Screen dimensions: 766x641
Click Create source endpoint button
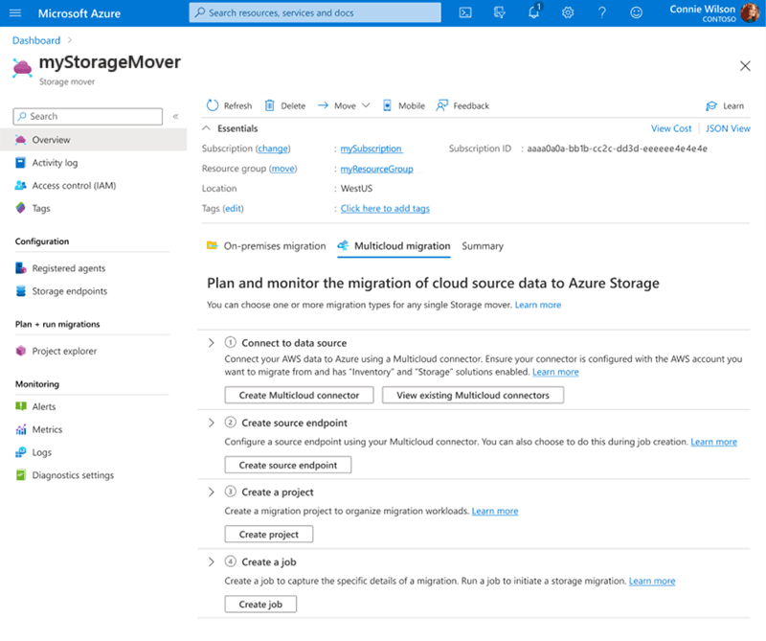[288, 465]
